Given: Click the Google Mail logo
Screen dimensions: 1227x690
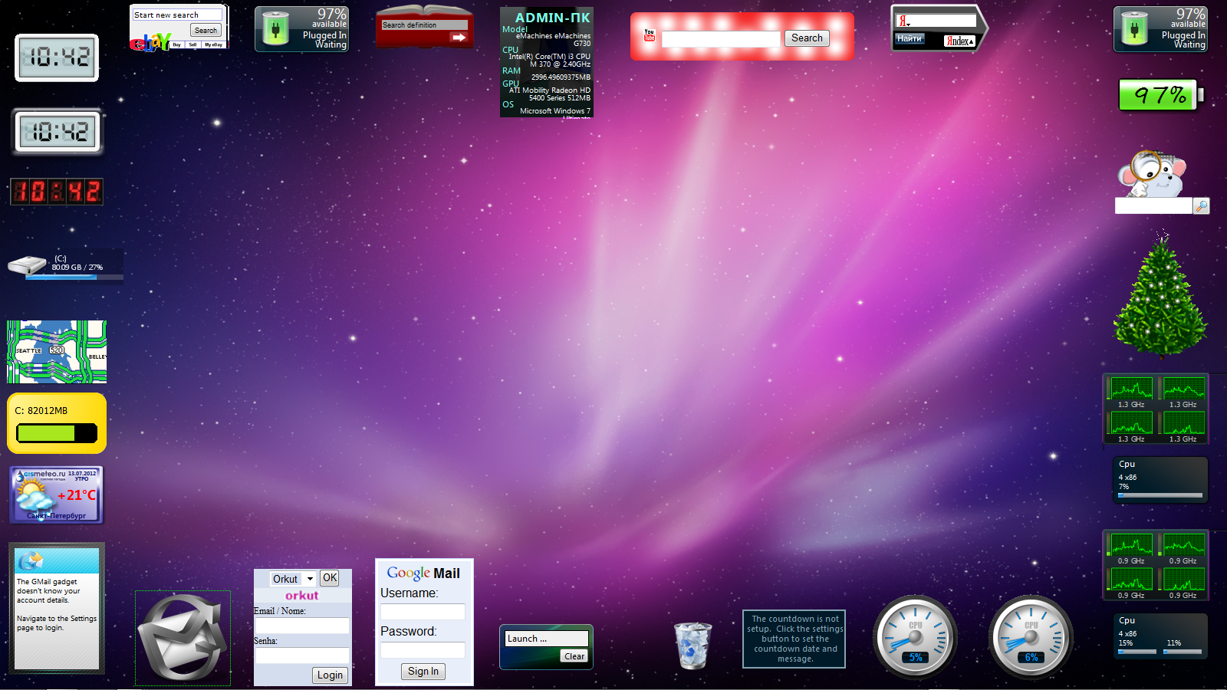Looking at the screenshot, I should pos(423,573).
